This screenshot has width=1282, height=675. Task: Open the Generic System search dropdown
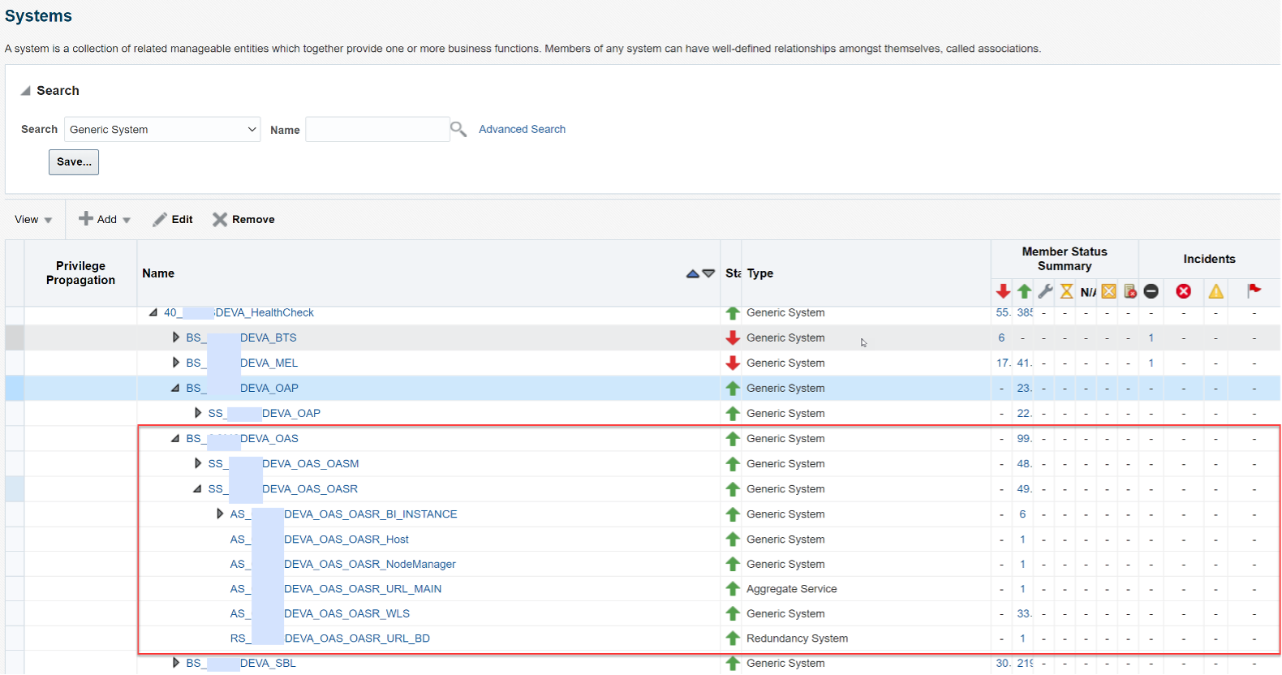(162, 130)
